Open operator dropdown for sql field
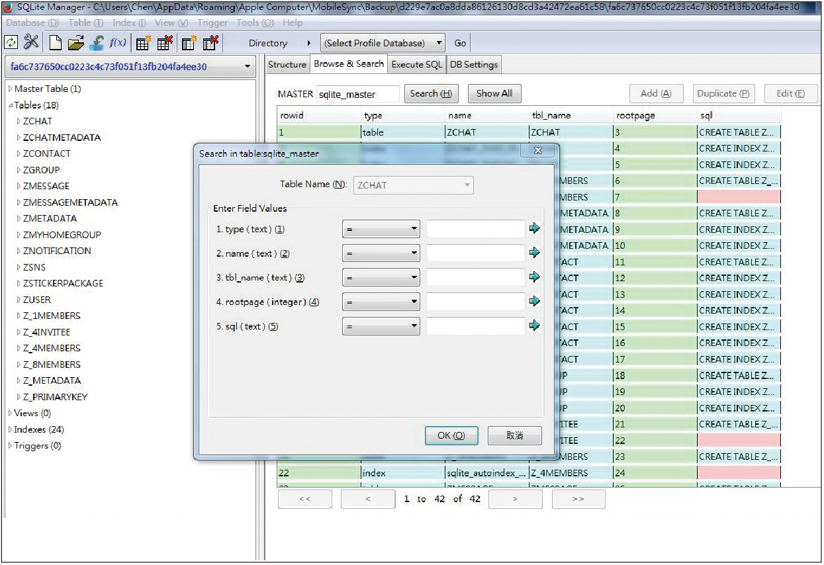The image size is (824, 565). pyautogui.click(x=381, y=326)
